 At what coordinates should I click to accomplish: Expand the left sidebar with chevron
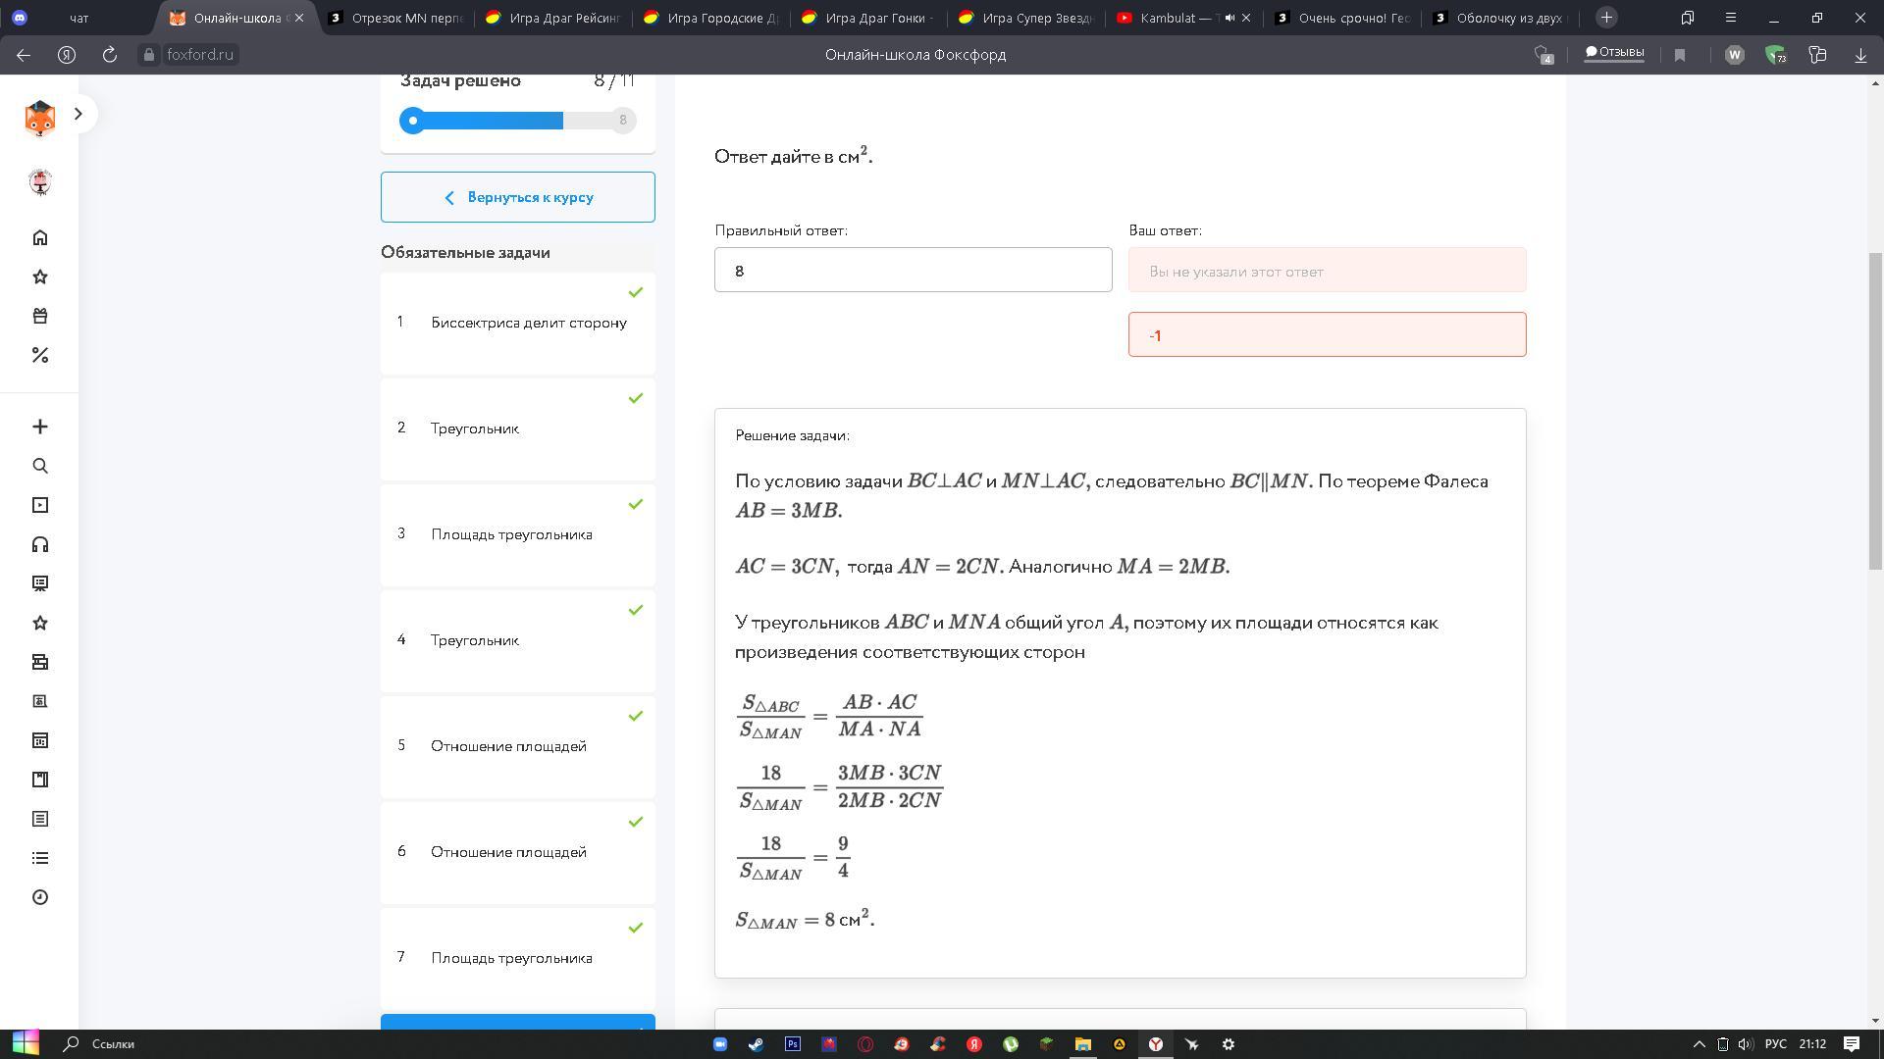78,114
